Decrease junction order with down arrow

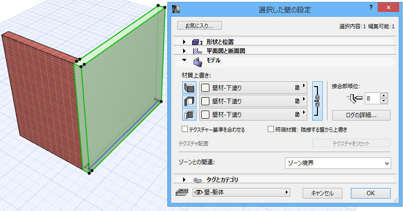pyautogui.click(x=384, y=101)
